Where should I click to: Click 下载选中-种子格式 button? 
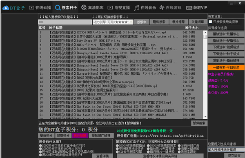coord(226,54)
